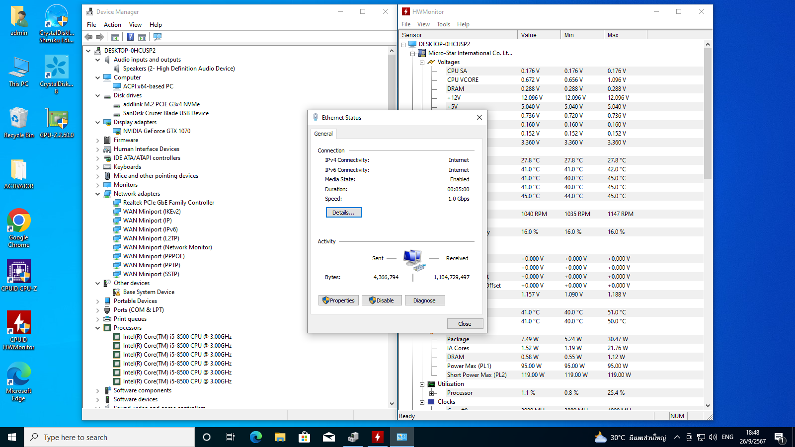Image resolution: width=795 pixels, height=447 pixels.
Task: Click the Forward arrow in Device Manager toolbar
Action: coord(100,37)
